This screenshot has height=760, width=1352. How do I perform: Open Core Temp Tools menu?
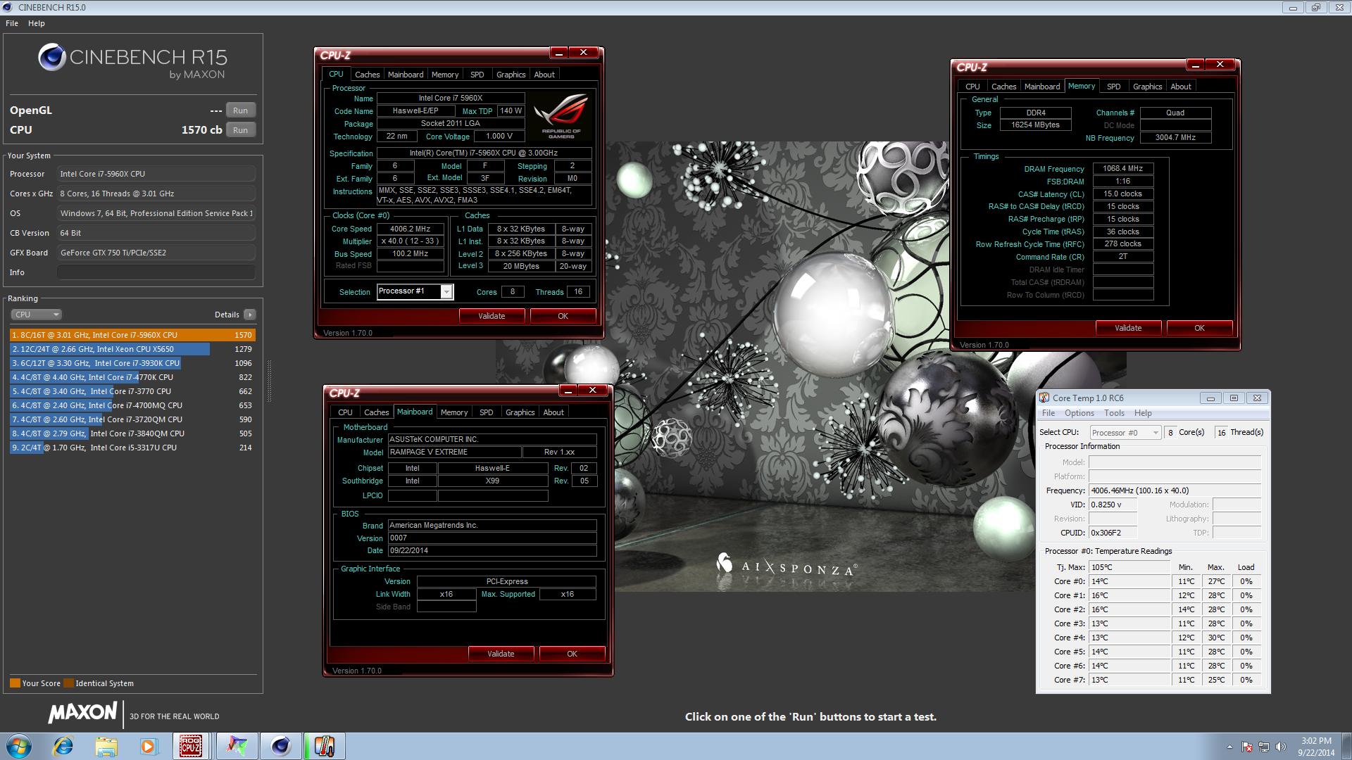click(x=1114, y=413)
